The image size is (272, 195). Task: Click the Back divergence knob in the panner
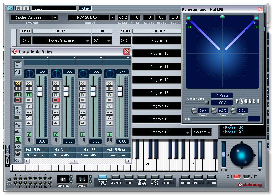(214, 111)
